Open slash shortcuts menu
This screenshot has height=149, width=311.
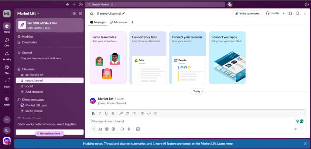click(x=138, y=129)
